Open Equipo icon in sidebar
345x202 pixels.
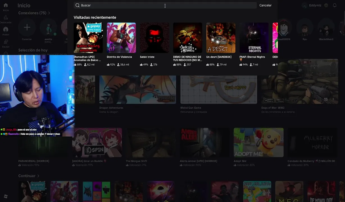6,42
